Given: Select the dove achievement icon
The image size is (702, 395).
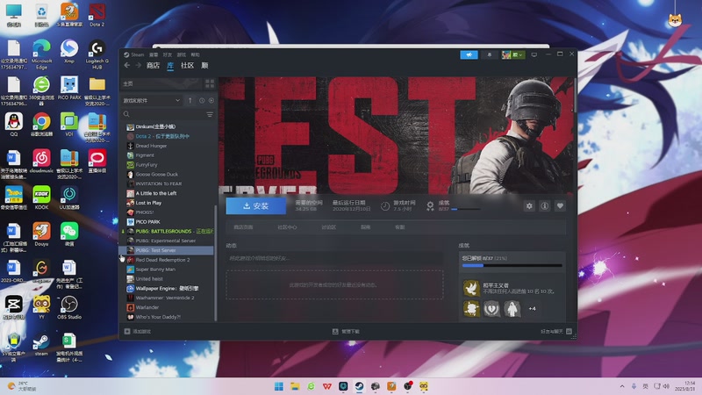Looking at the screenshot, I should point(471,288).
